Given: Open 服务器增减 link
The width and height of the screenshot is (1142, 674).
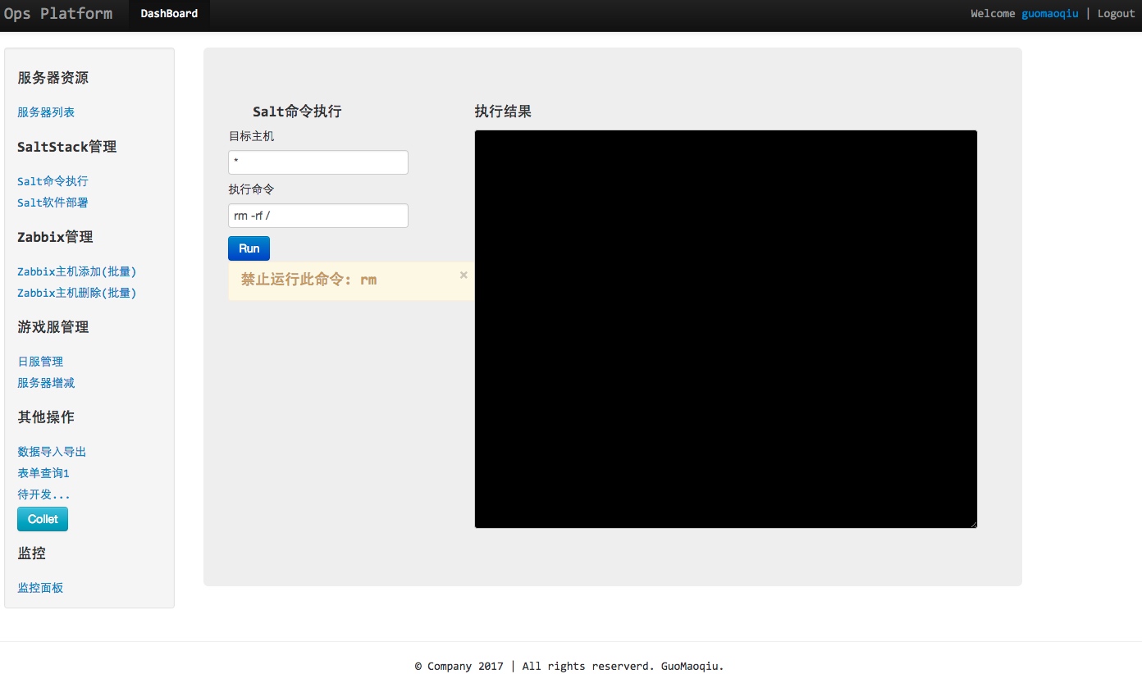Looking at the screenshot, I should coord(46,383).
